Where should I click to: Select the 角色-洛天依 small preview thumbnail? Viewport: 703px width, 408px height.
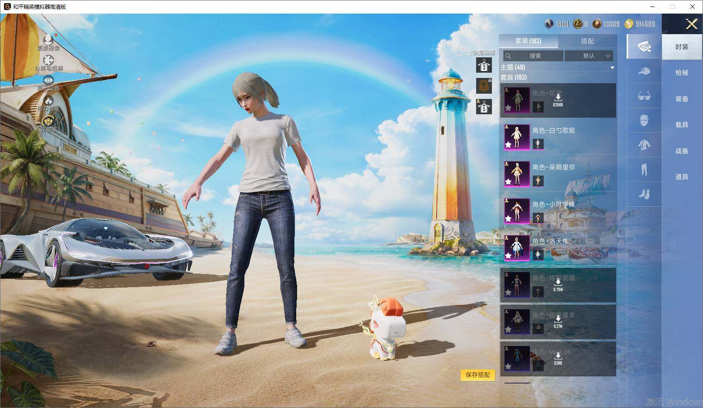coord(538,254)
